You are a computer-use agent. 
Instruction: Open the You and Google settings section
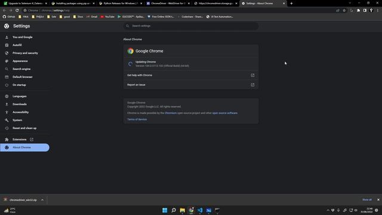[x=23, y=37]
